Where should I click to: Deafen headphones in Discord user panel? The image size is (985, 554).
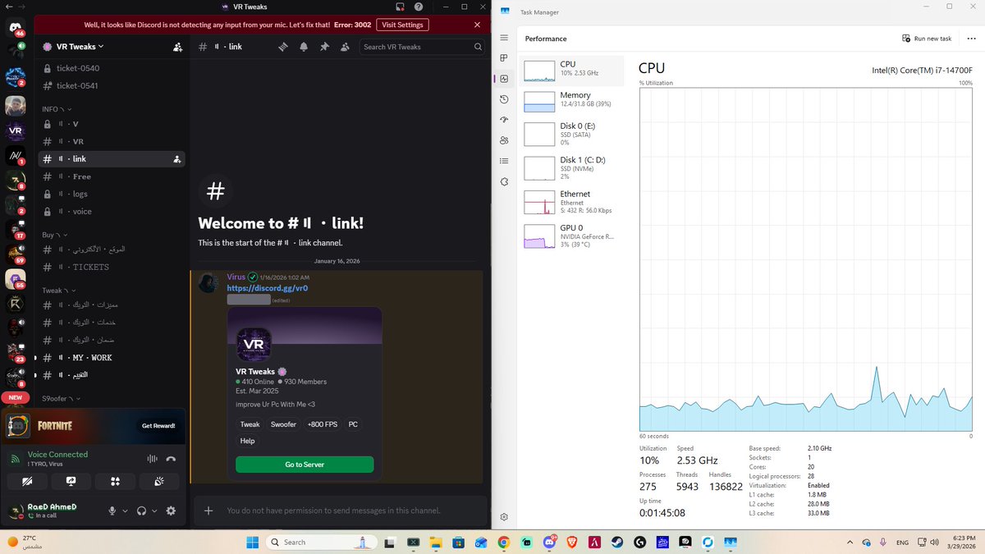(x=142, y=511)
